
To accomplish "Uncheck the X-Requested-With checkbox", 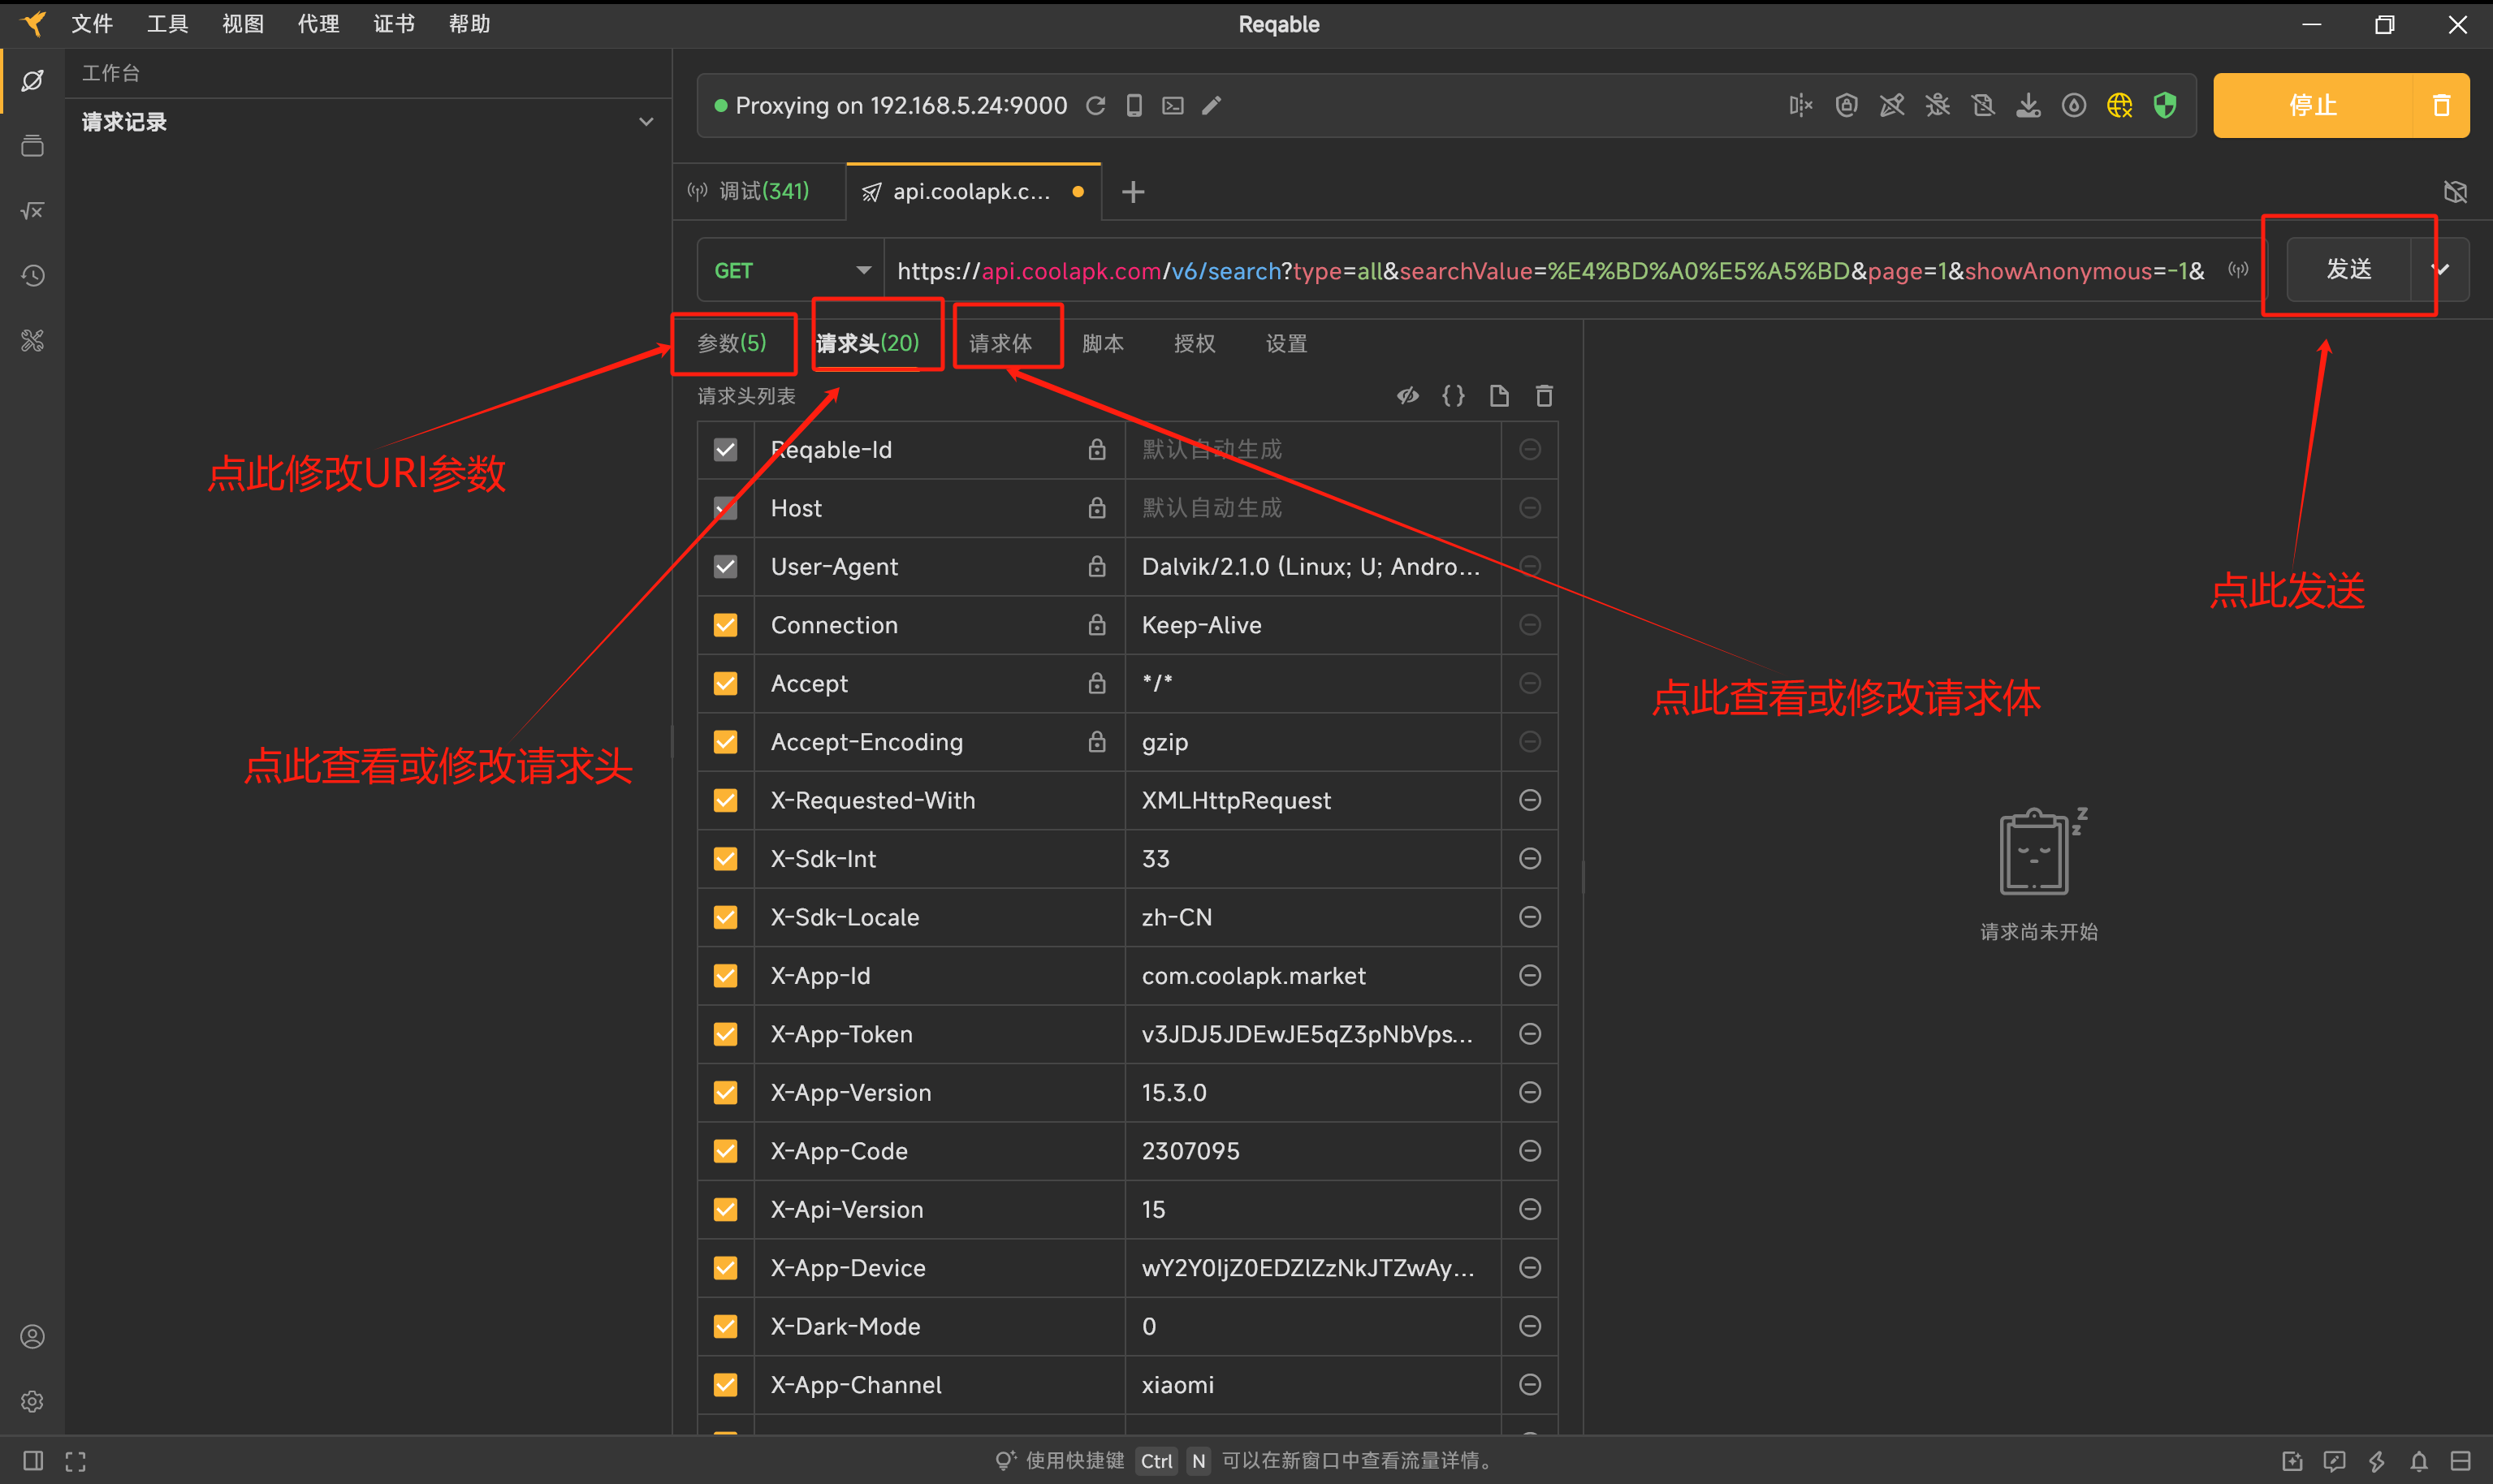I will [725, 800].
